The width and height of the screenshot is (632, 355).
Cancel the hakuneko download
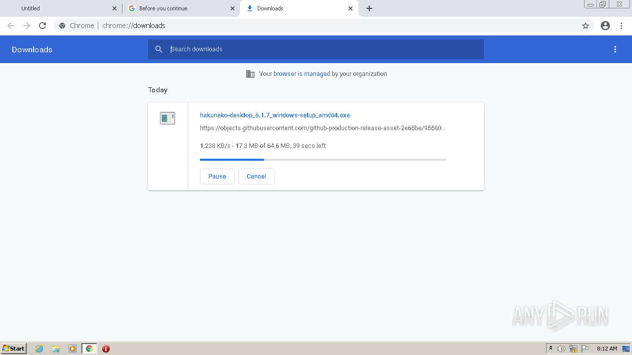point(256,177)
